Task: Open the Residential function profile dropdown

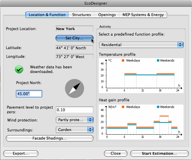Action: tap(141, 45)
